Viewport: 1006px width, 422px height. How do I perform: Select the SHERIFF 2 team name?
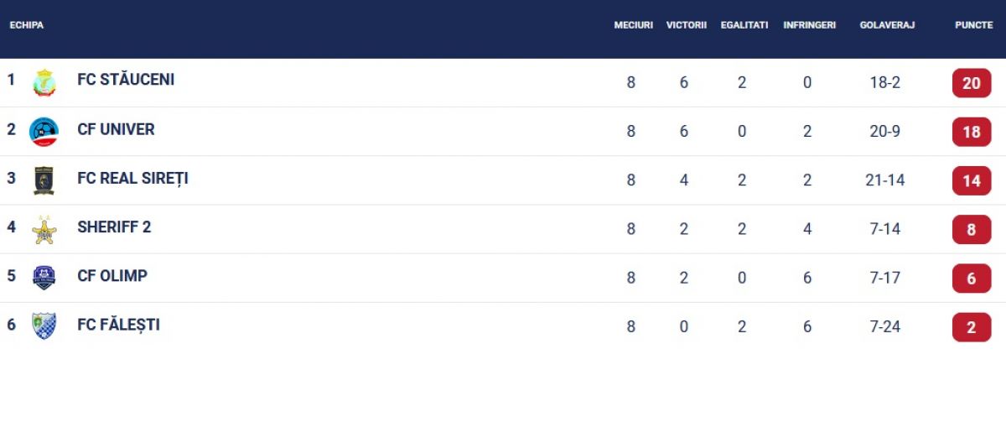[x=114, y=227]
